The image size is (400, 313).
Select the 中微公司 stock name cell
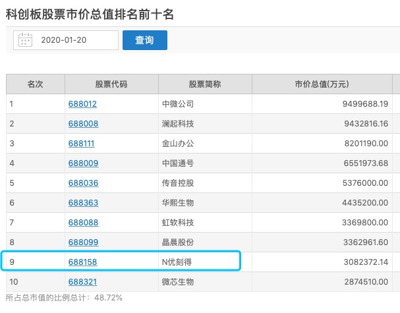178,104
